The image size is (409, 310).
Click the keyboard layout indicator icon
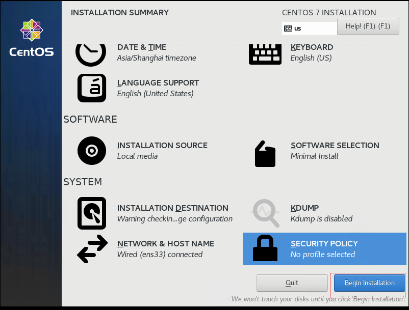pos(288,29)
